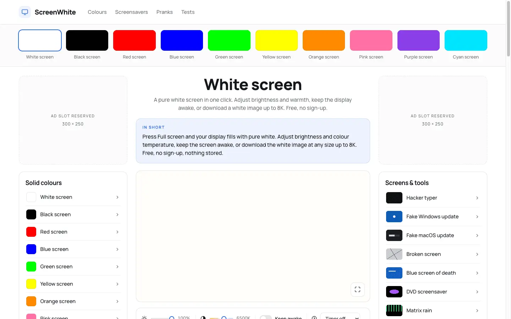Click the black square icon in Solid colours
The width and height of the screenshot is (511, 319).
point(31,214)
